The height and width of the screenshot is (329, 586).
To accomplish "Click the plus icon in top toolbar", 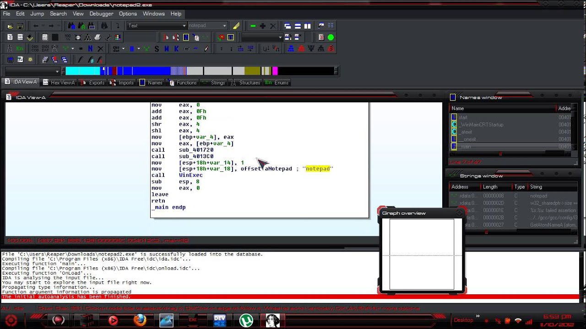I will tap(263, 26).
